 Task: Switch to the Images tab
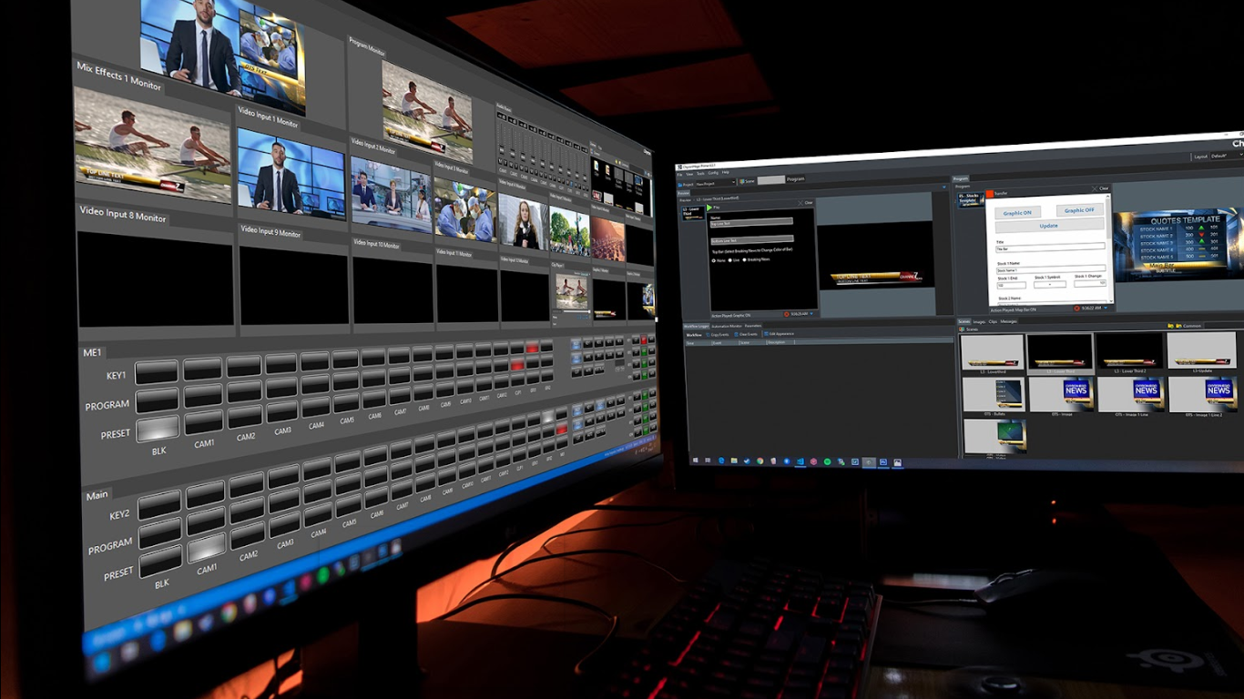point(979,321)
